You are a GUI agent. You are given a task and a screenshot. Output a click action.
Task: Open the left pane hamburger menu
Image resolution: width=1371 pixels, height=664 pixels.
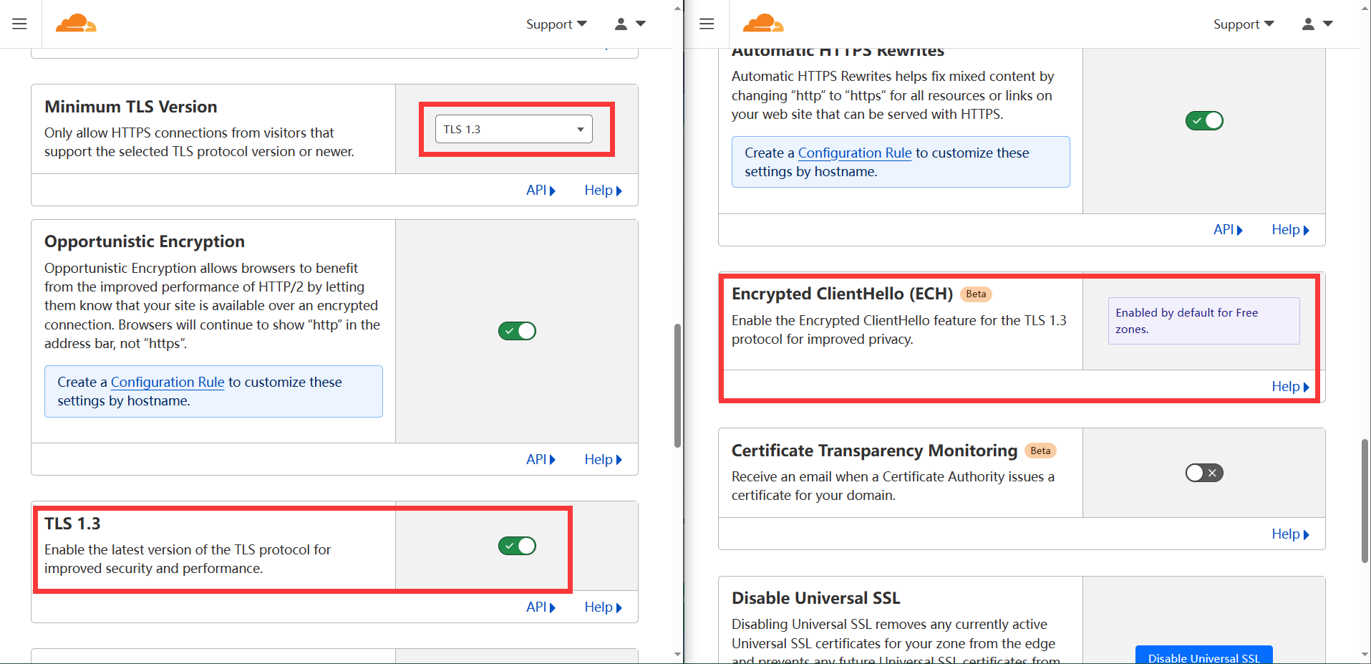(x=19, y=24)
